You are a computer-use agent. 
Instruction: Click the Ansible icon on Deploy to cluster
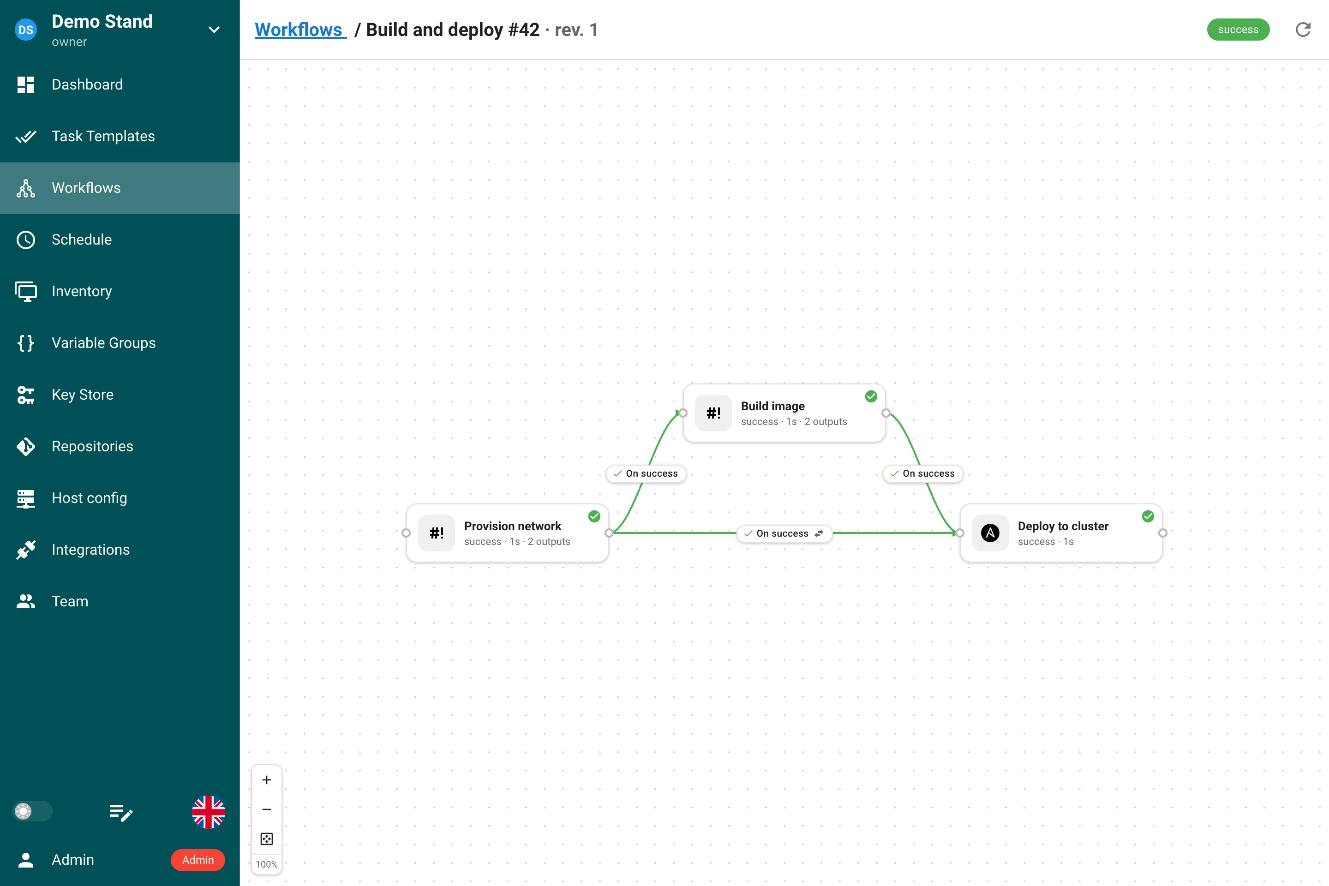990,533
